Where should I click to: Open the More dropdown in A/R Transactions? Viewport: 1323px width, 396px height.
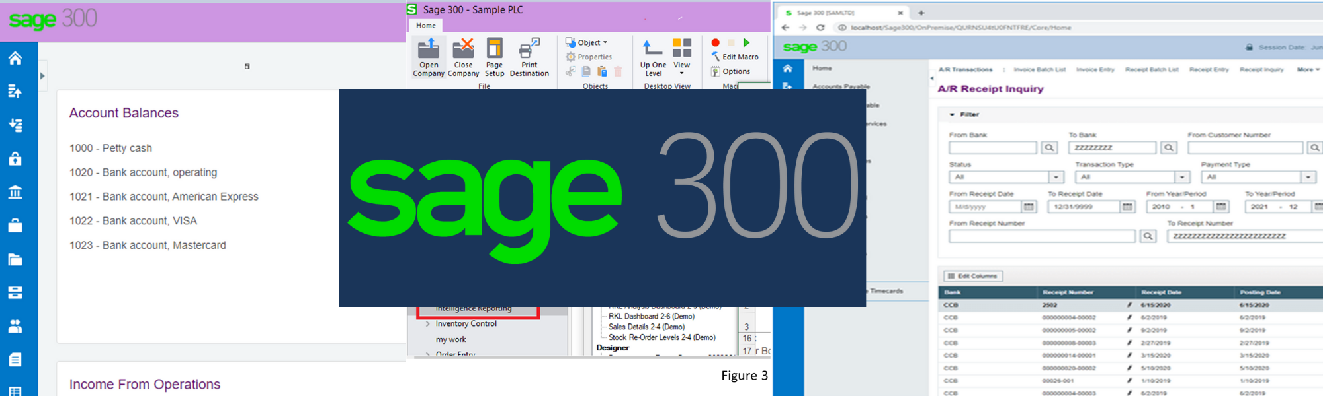tap(1308, 69)
